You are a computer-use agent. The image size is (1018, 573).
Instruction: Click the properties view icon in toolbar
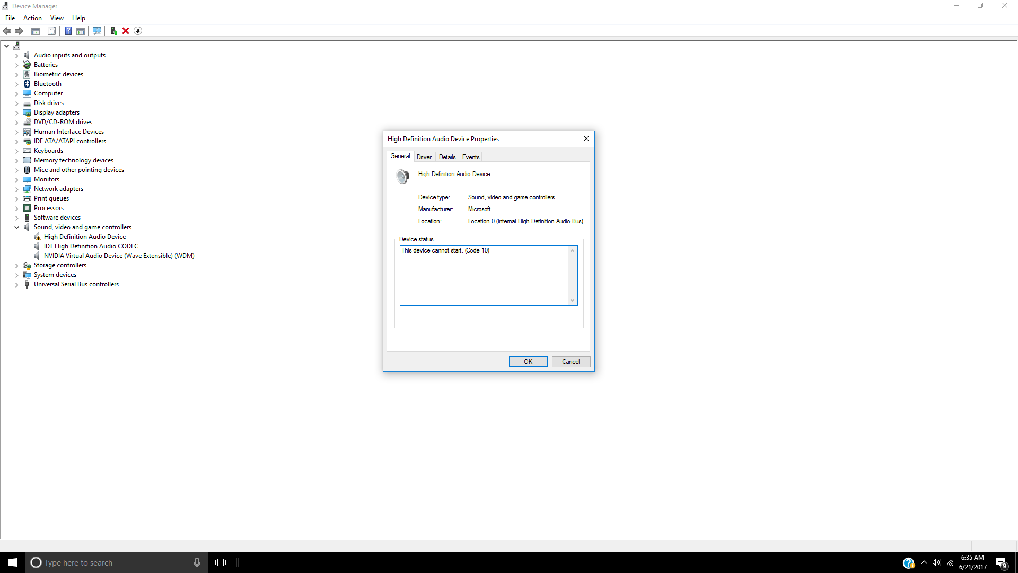point(52,30)
